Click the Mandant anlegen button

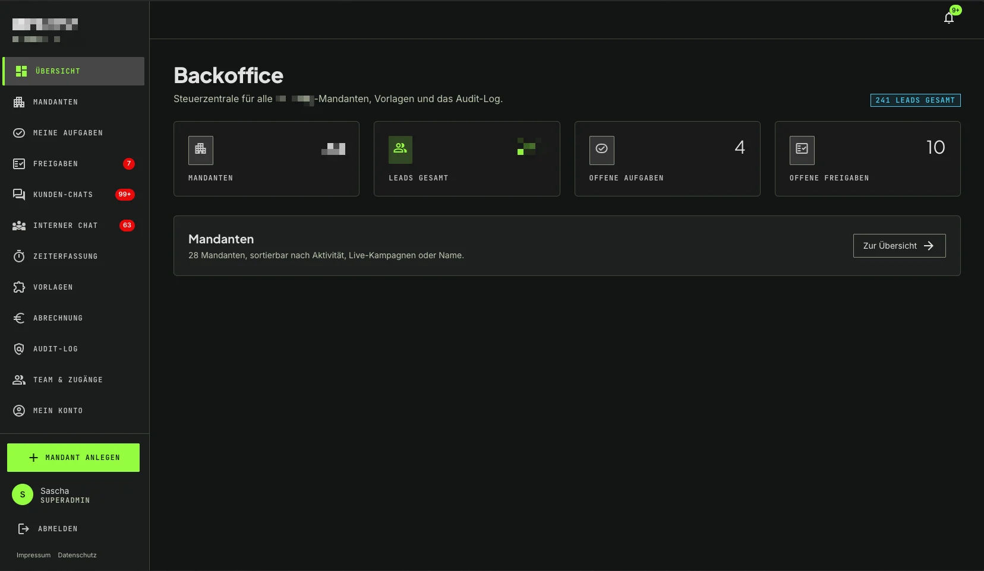(73, 458)
